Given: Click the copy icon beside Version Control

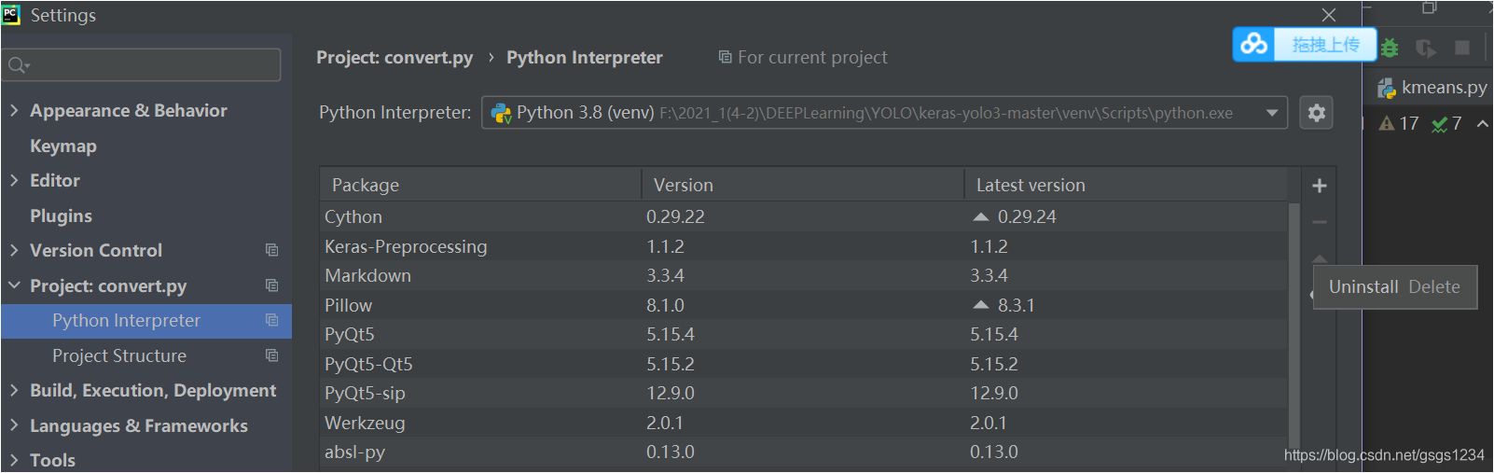Looking at the screenshot, I should [x=271, y=250].
